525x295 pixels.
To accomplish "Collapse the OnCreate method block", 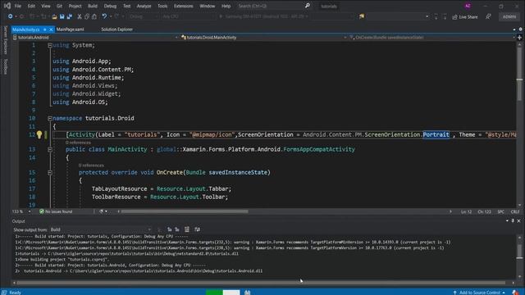I will [x=50, y=173].
